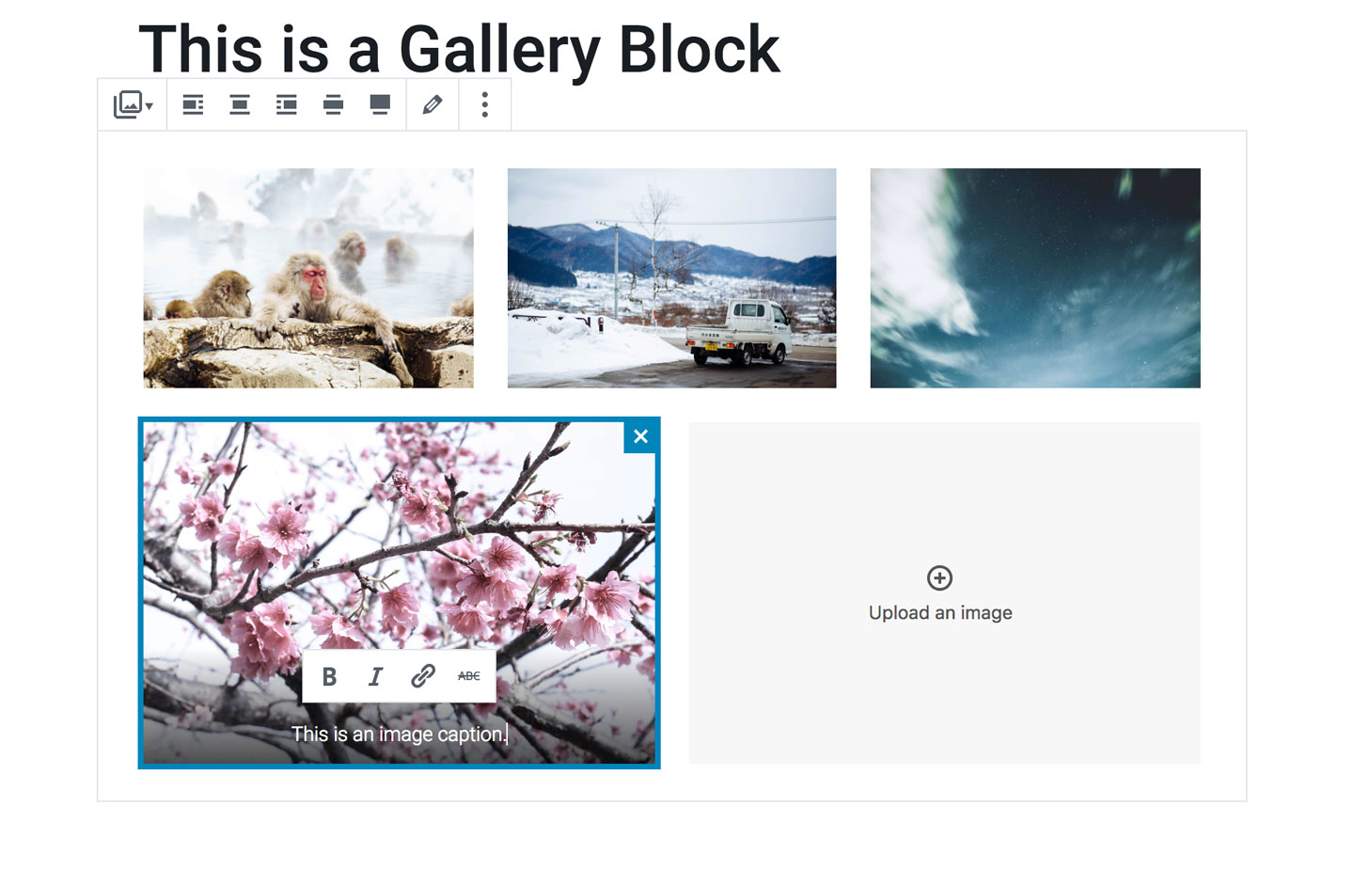The image size is (1354, 869).
Task: Align the gallery block left
Action: (193, 104)
